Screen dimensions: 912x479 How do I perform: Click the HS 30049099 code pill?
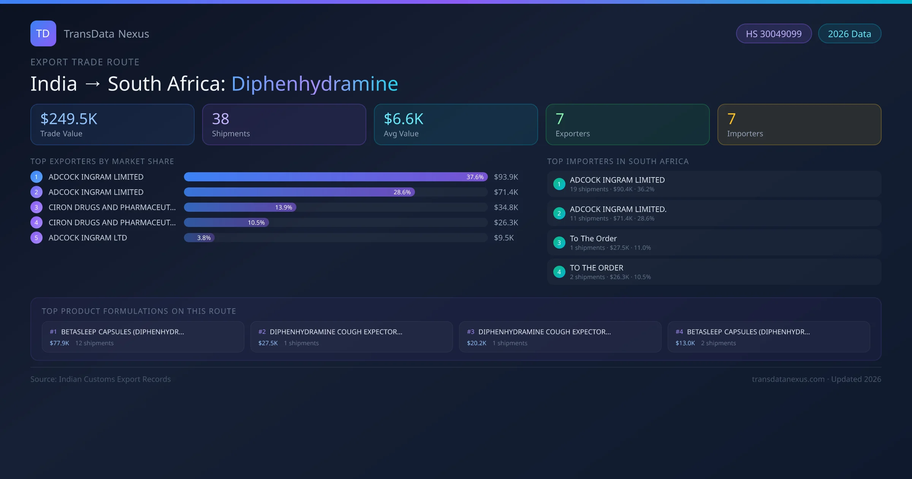point(774,34)
